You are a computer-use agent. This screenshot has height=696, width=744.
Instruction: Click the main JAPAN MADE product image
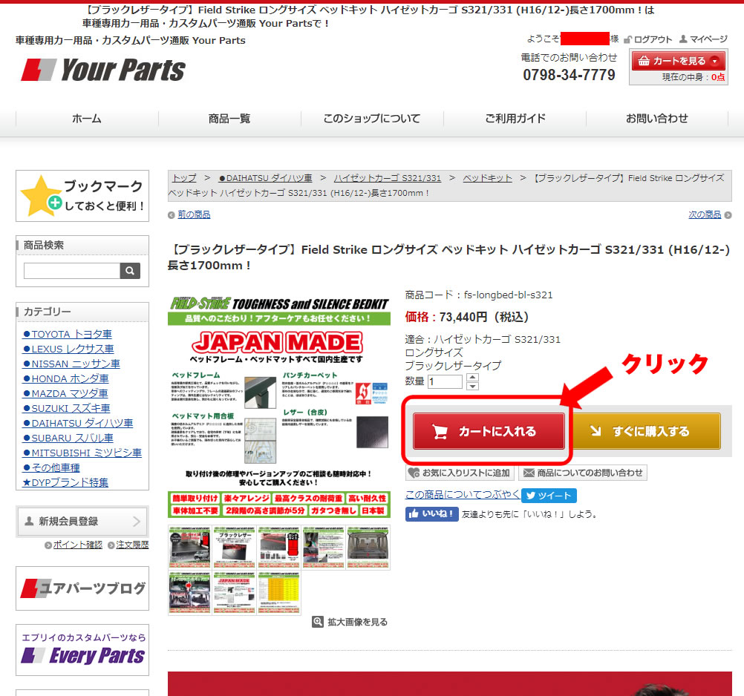279,407
